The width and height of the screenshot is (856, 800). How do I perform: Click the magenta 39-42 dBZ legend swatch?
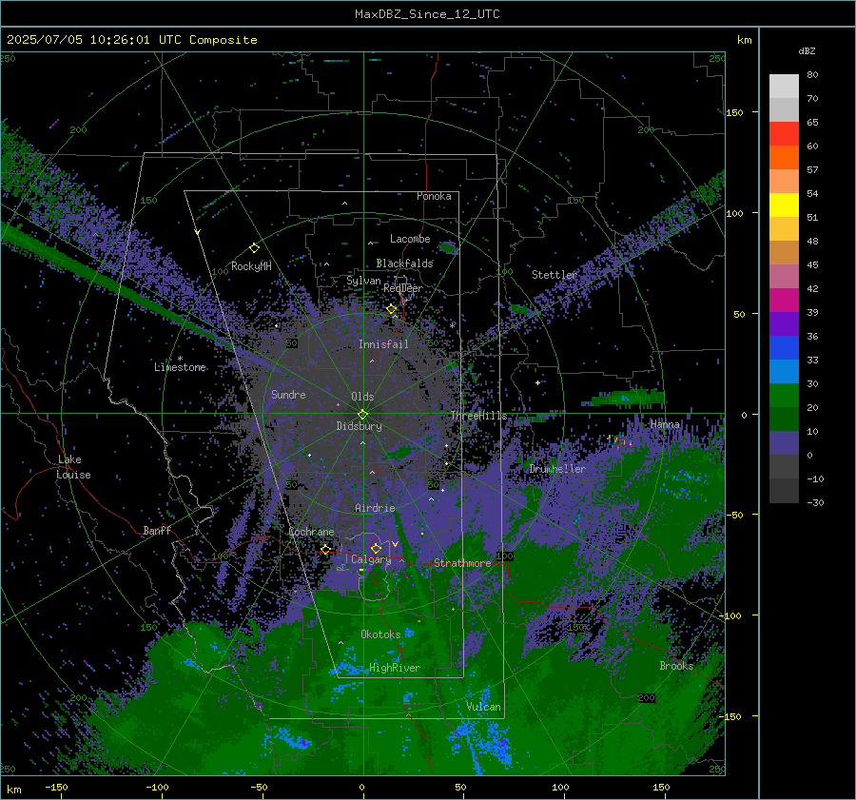(784, 301)
